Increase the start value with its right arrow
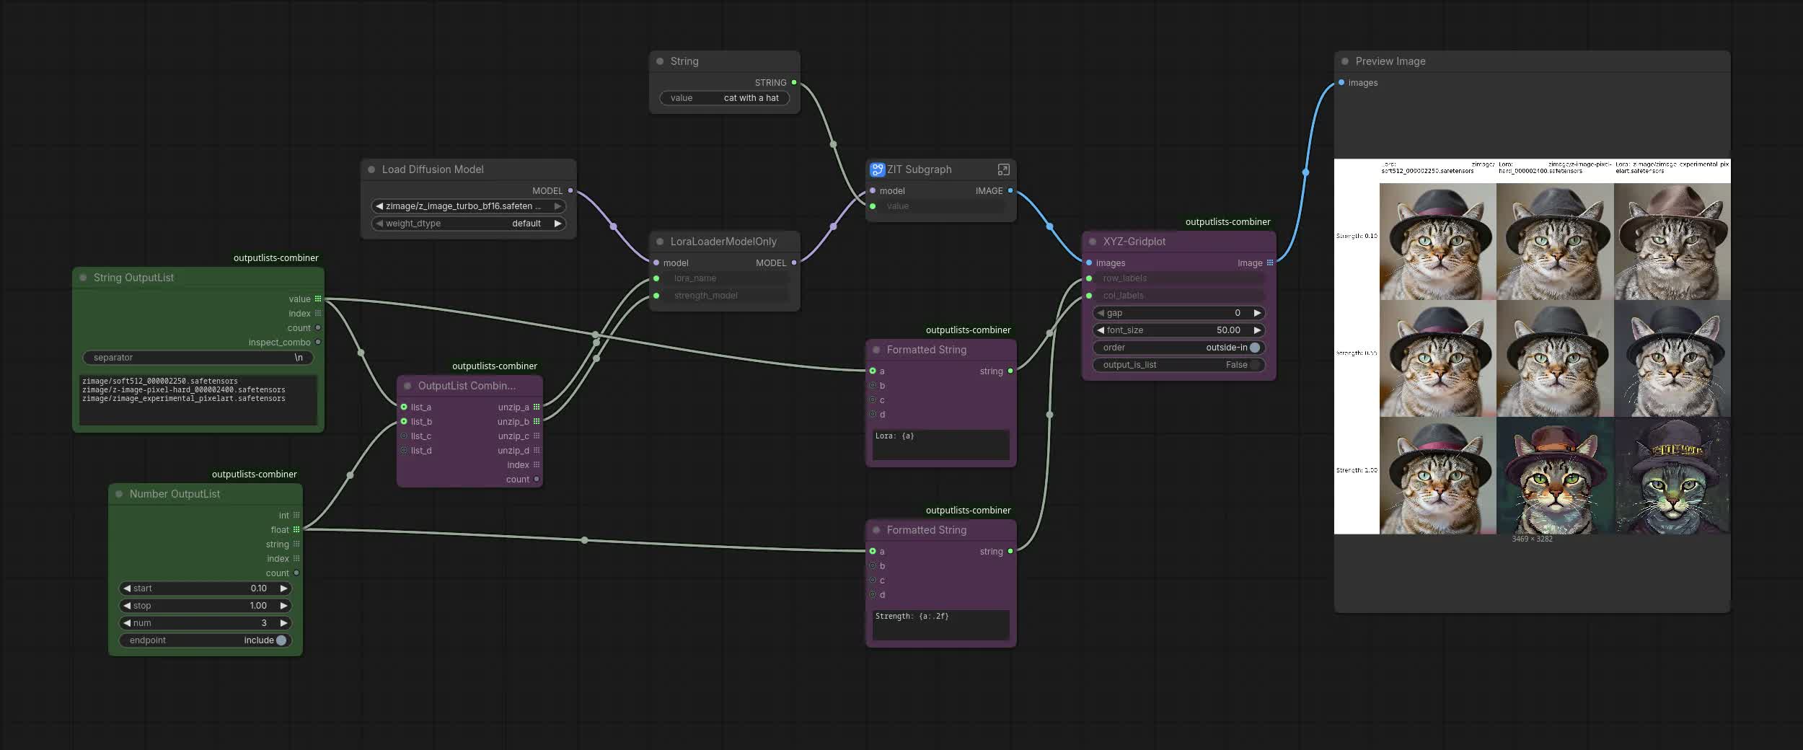 point(283,588)
